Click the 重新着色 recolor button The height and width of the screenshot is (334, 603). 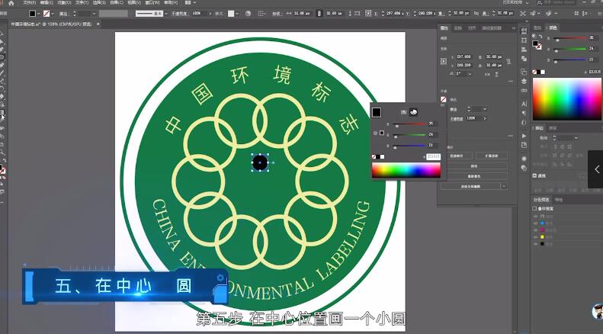[474, 176]
